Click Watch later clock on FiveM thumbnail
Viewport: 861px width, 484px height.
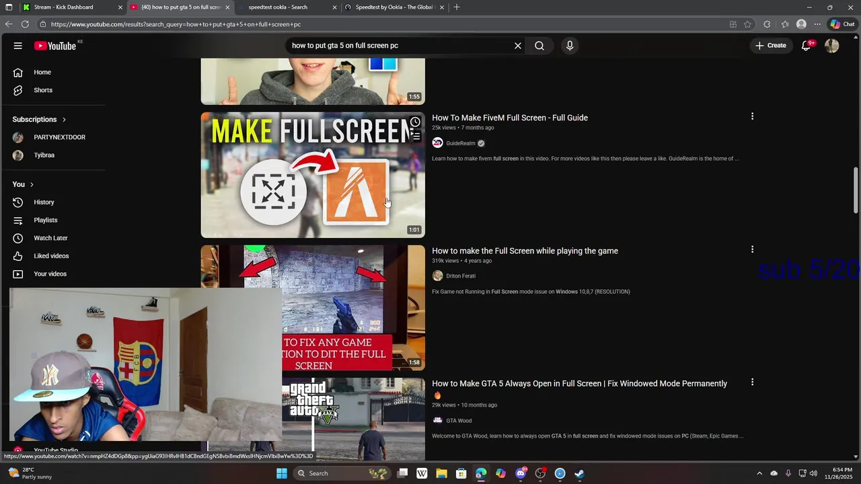[x=415, y=122]
